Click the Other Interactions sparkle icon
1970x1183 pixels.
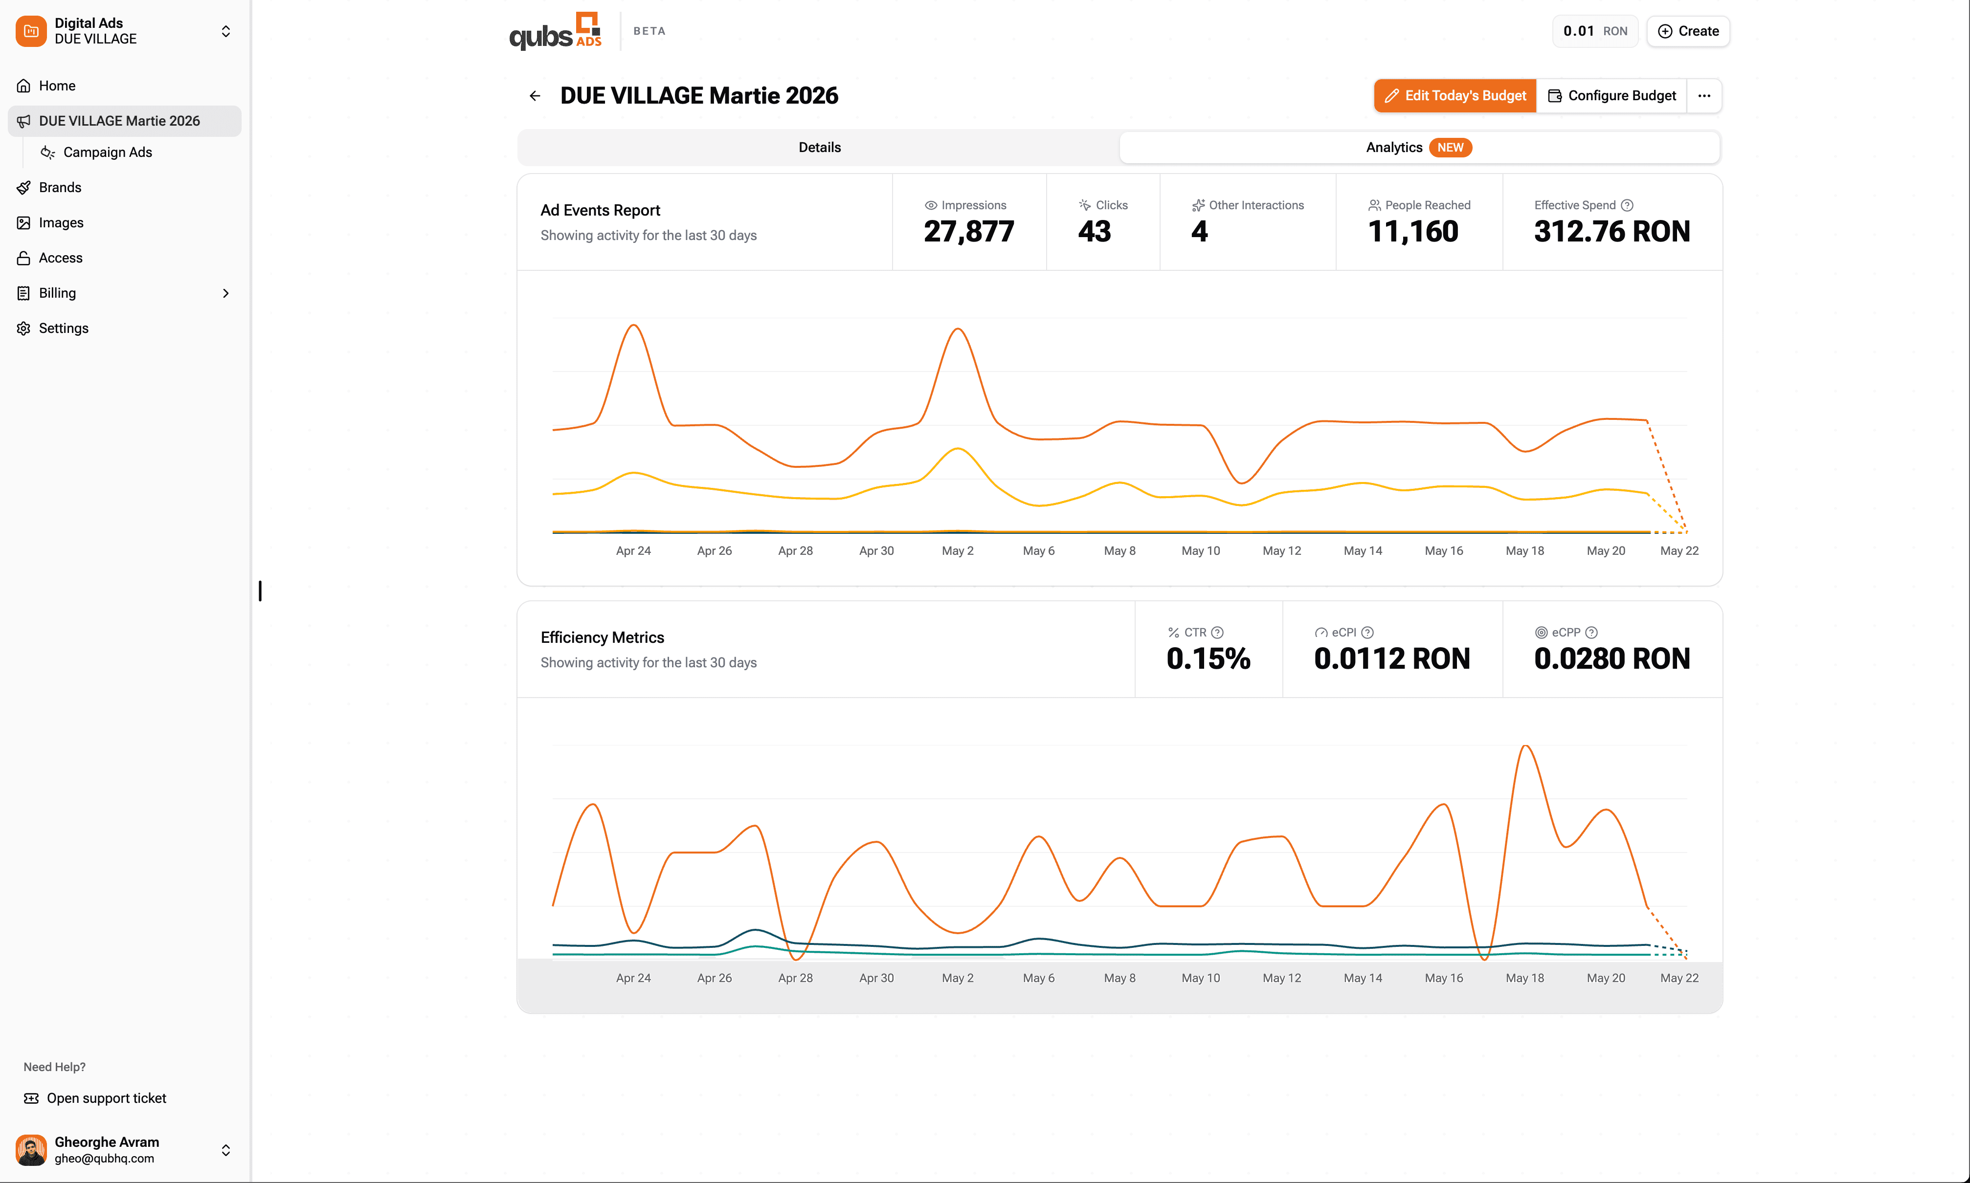[x=1198, y=205]
